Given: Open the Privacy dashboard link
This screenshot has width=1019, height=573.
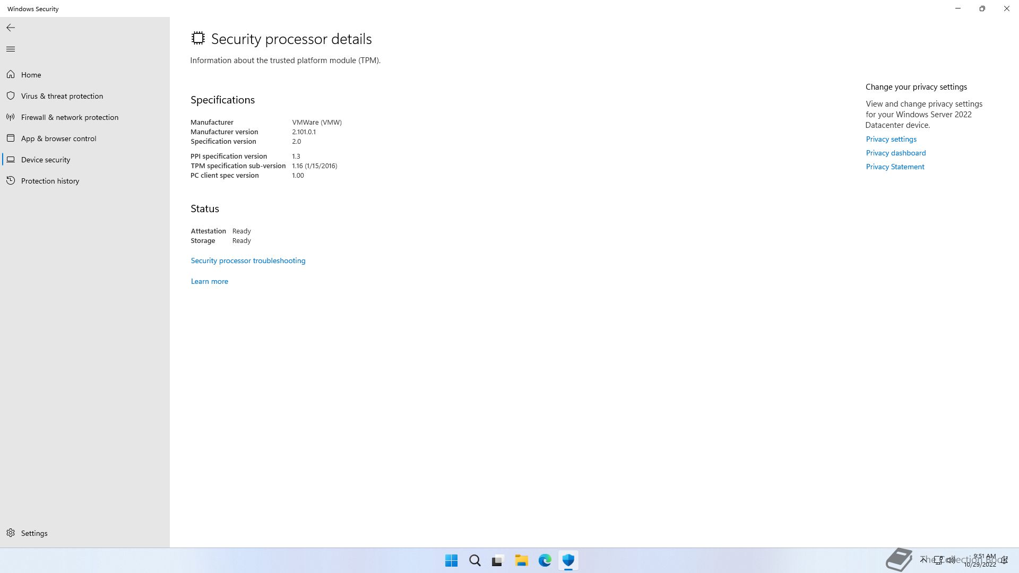Looking at the screenshot, I should click(x=895, y=153).
